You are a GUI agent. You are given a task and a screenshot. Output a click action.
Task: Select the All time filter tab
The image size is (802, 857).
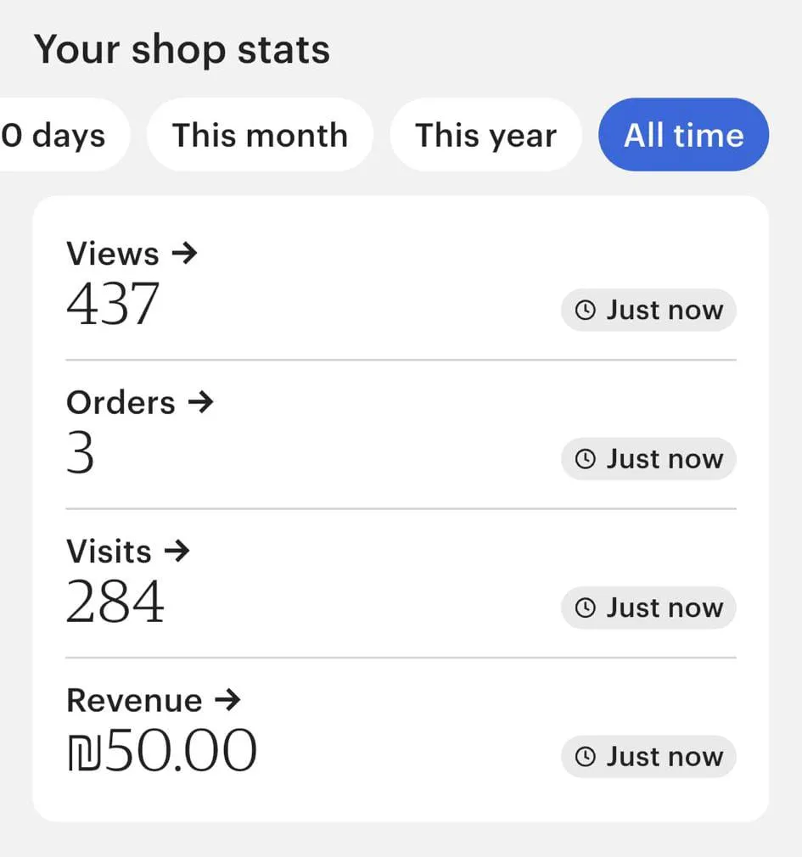coord(683,135)
